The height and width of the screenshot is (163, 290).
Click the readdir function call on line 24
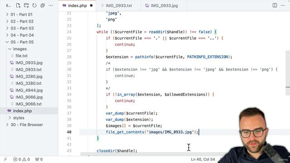pyautogui.click(x=157, y=32)
